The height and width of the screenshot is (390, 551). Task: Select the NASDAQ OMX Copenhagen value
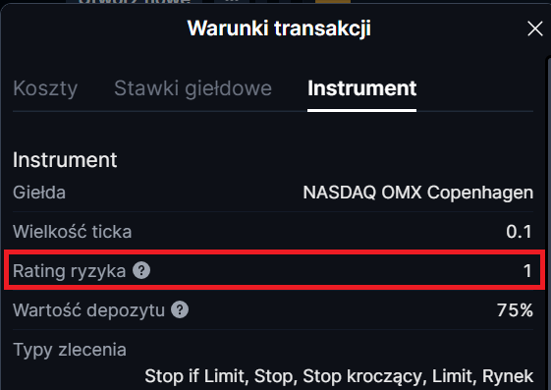(x=418, y=193)
